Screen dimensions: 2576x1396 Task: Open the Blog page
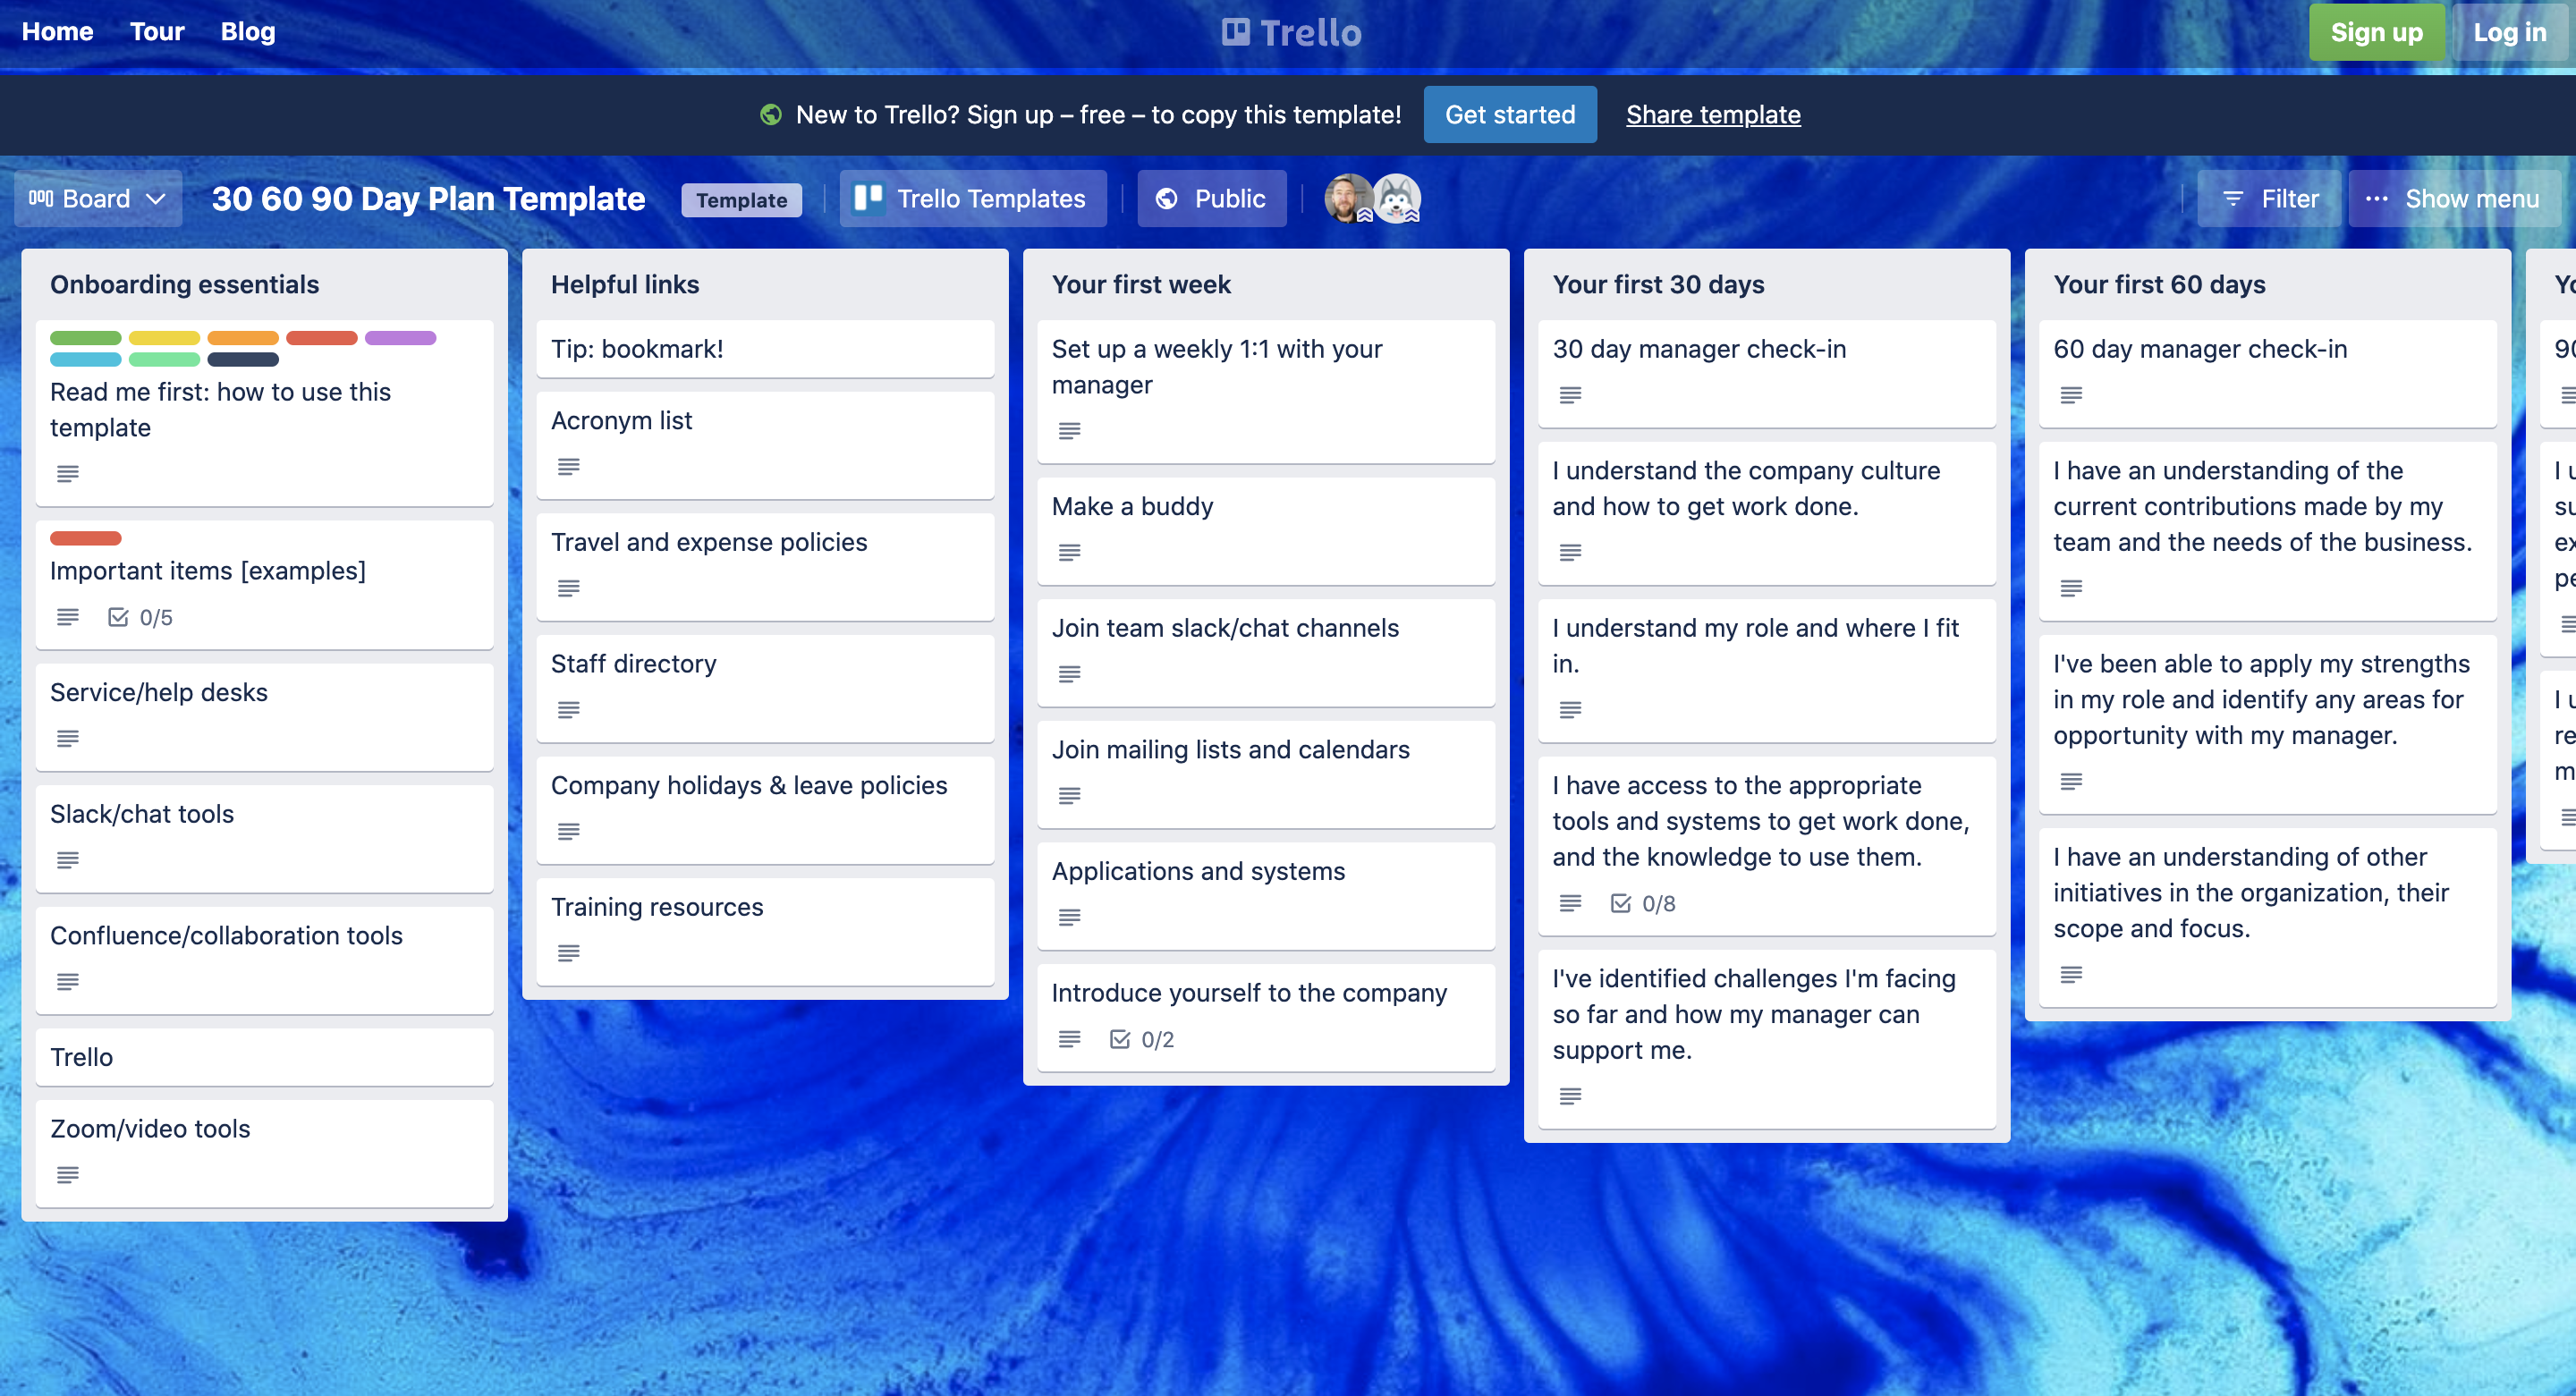click(x=247, y=31)
